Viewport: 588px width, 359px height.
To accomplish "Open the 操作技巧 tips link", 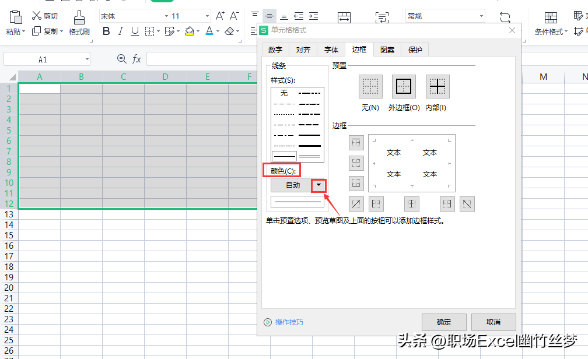I will click(x=289, y=322).
